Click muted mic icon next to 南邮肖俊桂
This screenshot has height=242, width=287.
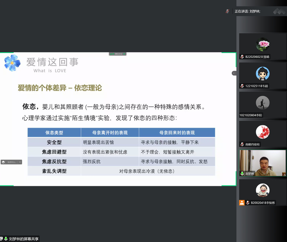coord(242,144)
